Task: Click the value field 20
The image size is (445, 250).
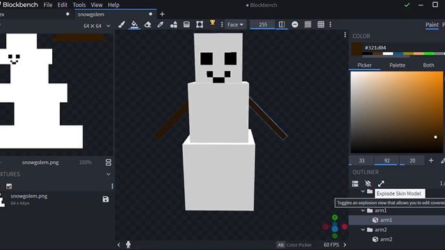Action: tap(412, 160)
